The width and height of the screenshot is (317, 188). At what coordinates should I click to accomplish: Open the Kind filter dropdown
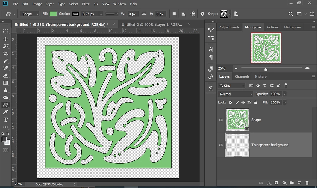point(231,86)
